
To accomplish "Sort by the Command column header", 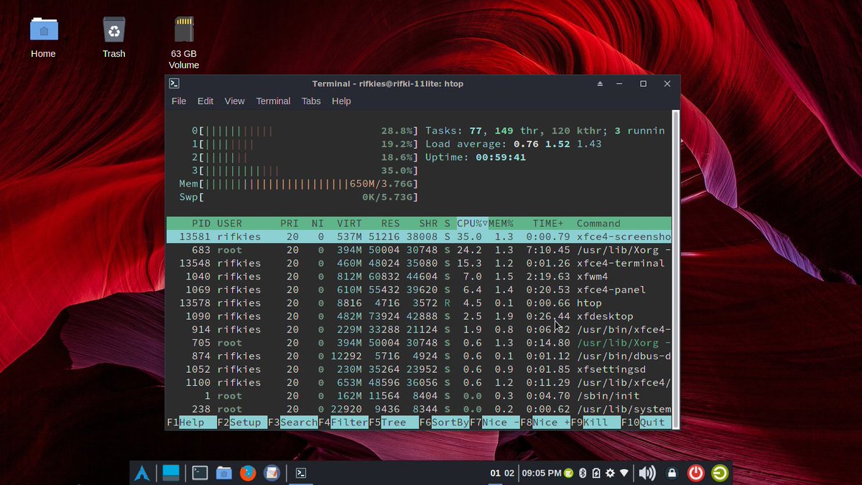I will point(598,223).
